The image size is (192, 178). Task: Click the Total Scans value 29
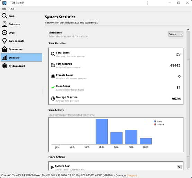178,54
